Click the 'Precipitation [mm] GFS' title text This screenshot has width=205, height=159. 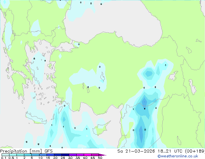coord(26,151)
